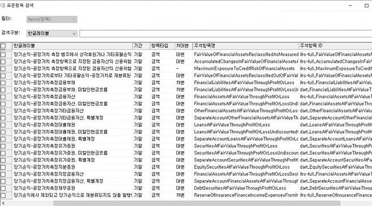Minimize the 표준항목 검색 window
The image size is (372, 206).
point(350,6)
